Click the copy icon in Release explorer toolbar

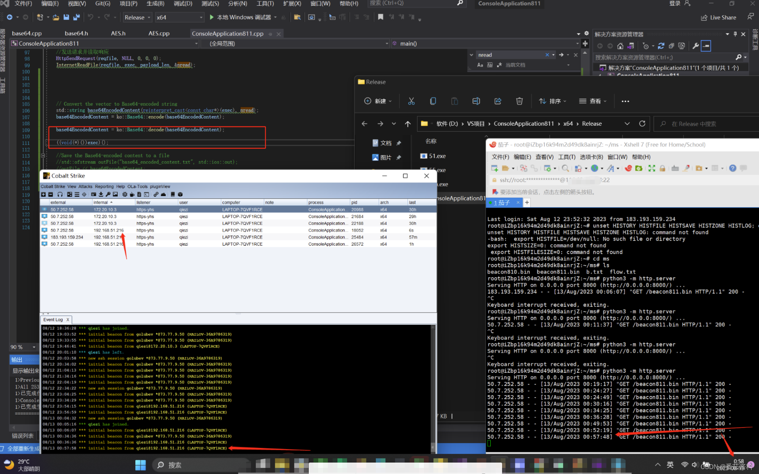433,101
